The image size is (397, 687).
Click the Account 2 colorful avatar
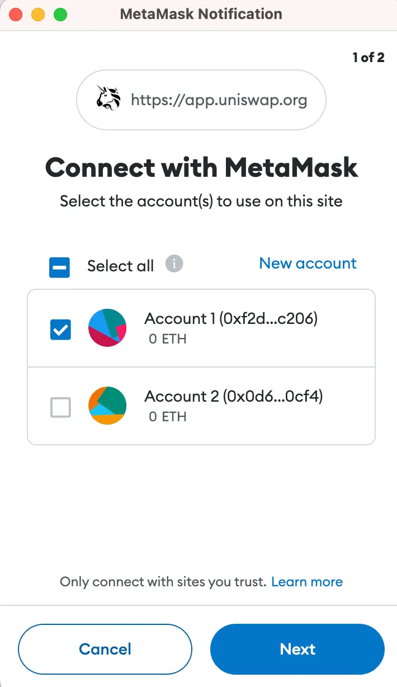click(107, 406)
